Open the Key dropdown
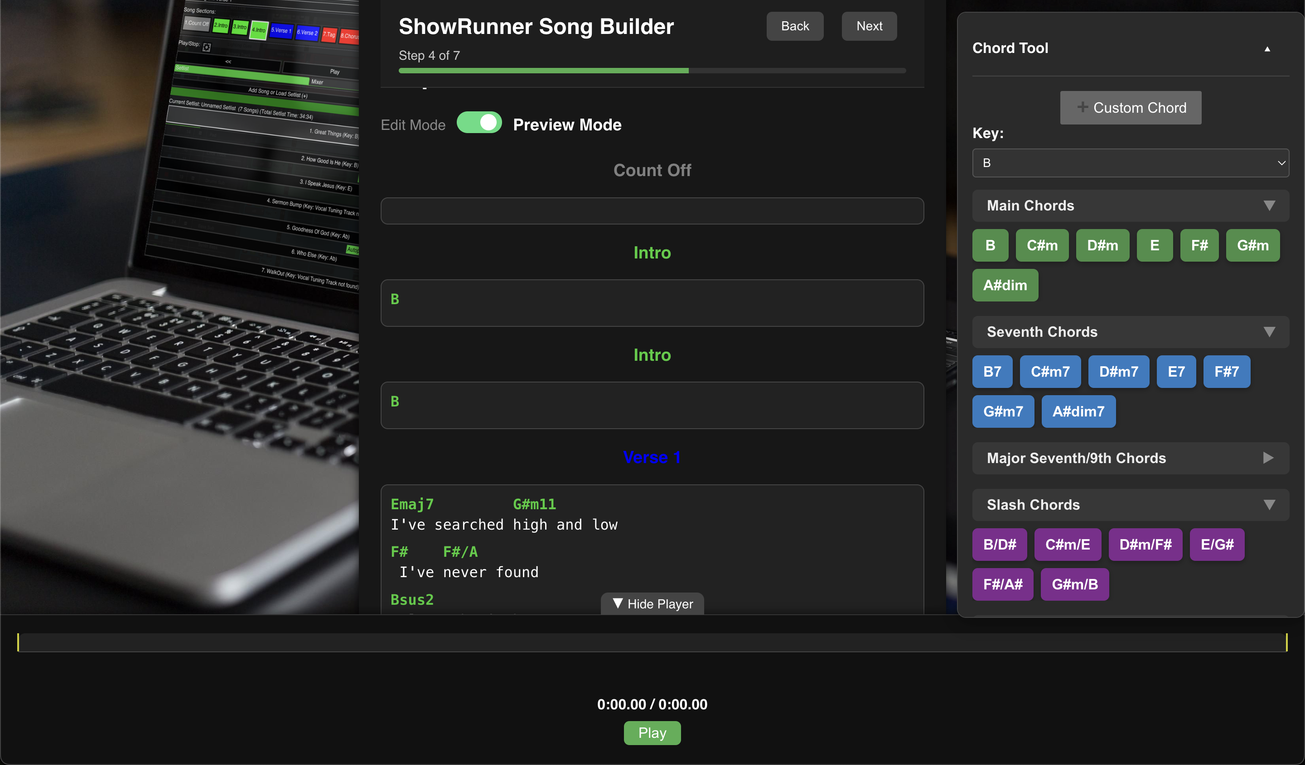1305x765 pixels. [x=1130, y=163]
